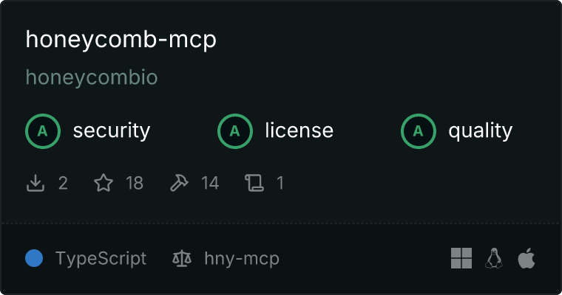Click the star count 18
This screenshot has height=295, width=562.
[x=135, y=183]
